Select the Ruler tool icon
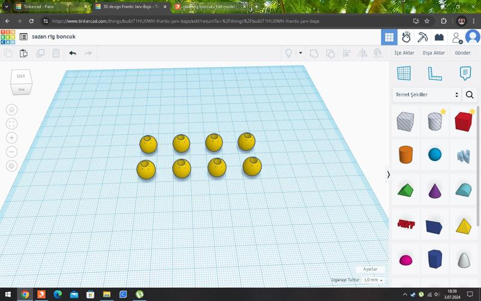 (435, 73)
